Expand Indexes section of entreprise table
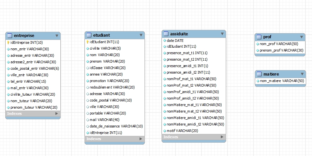Screen dimensions: 312x156 coord(57,114)
